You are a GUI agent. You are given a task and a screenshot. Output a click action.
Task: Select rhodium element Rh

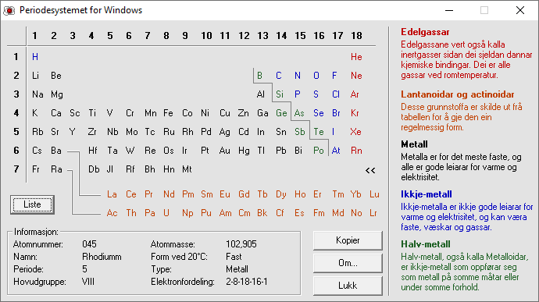pyautogui.click(x=187, y=132)
